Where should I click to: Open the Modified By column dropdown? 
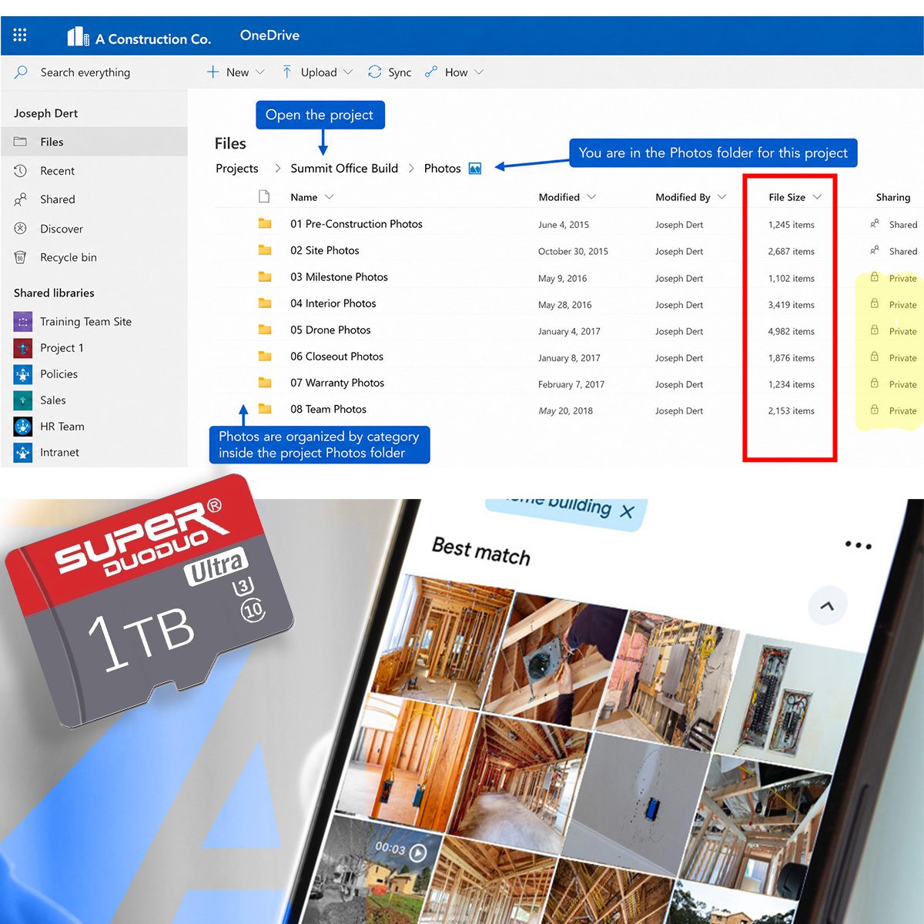pyautogui.click(x=722, y=197)
